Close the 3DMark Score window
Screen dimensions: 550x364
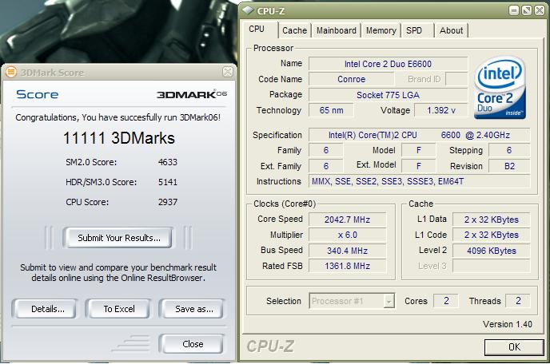(228, 72)
